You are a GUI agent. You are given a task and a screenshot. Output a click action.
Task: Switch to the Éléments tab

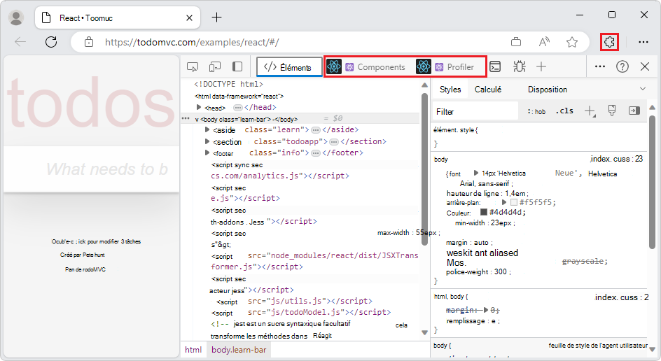click(289, 67)
